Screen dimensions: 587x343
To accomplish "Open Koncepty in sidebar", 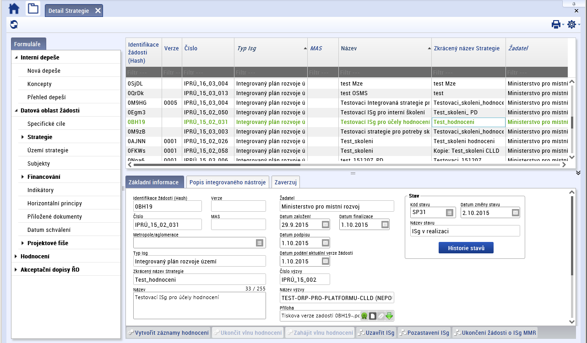I will (x=39, y=84).
